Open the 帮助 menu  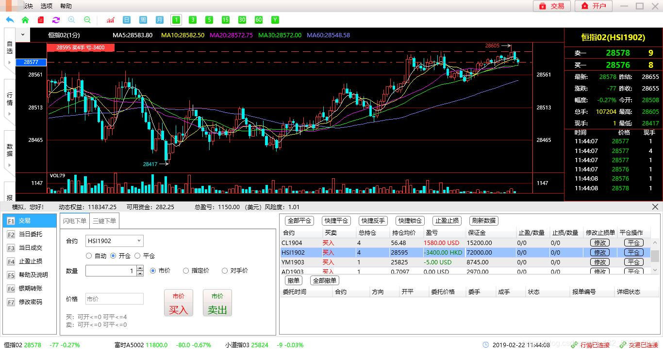(x=66, y=6)
